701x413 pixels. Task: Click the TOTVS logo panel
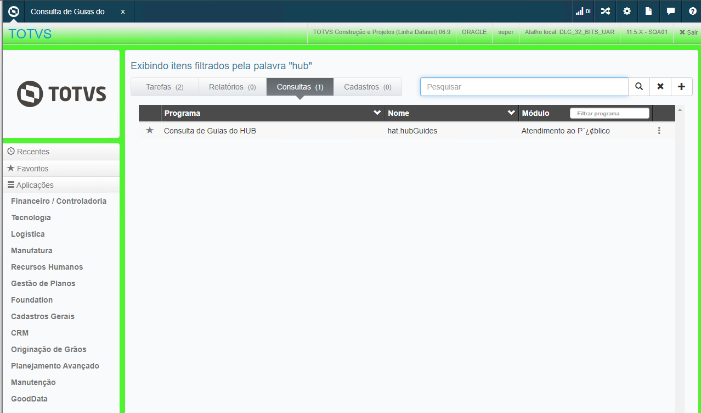(61, 94)
